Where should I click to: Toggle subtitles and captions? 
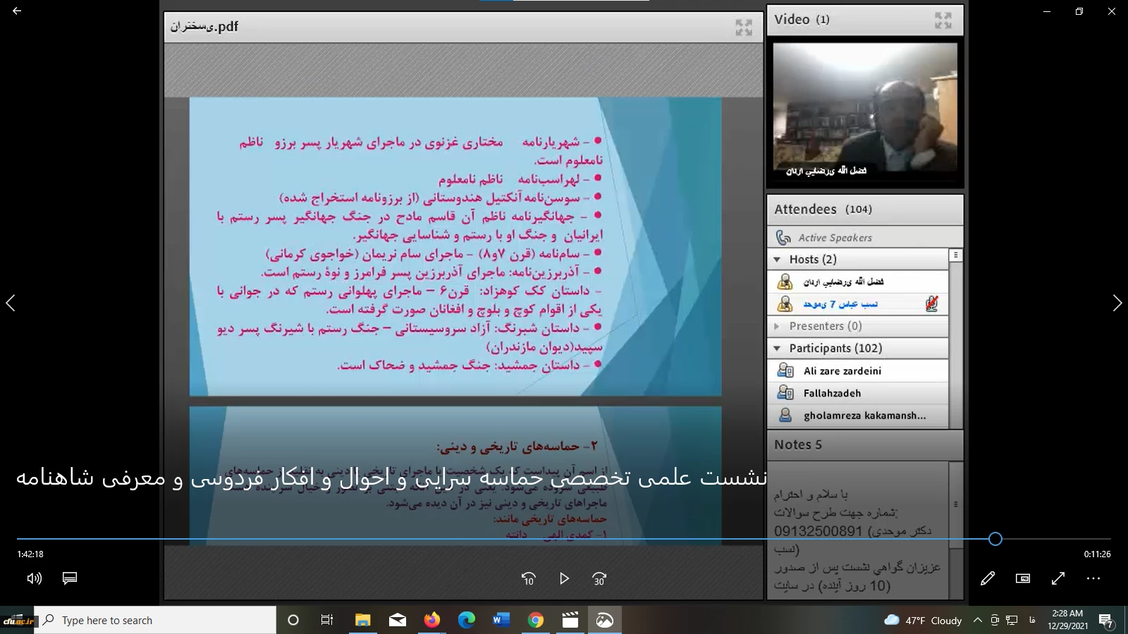coord(70,578)
